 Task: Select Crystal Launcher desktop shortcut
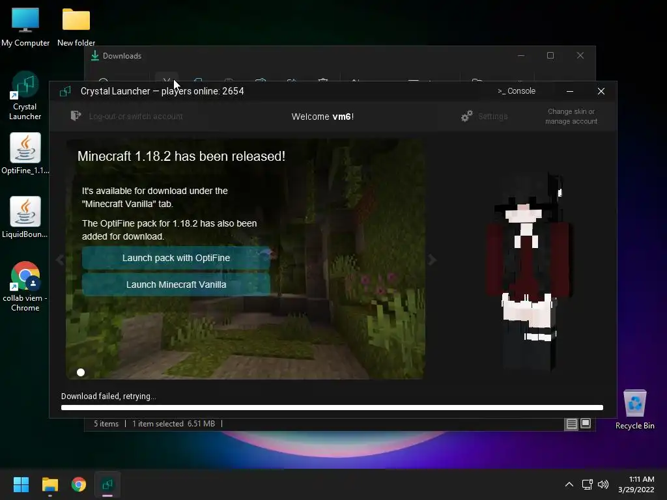[25, 96]
